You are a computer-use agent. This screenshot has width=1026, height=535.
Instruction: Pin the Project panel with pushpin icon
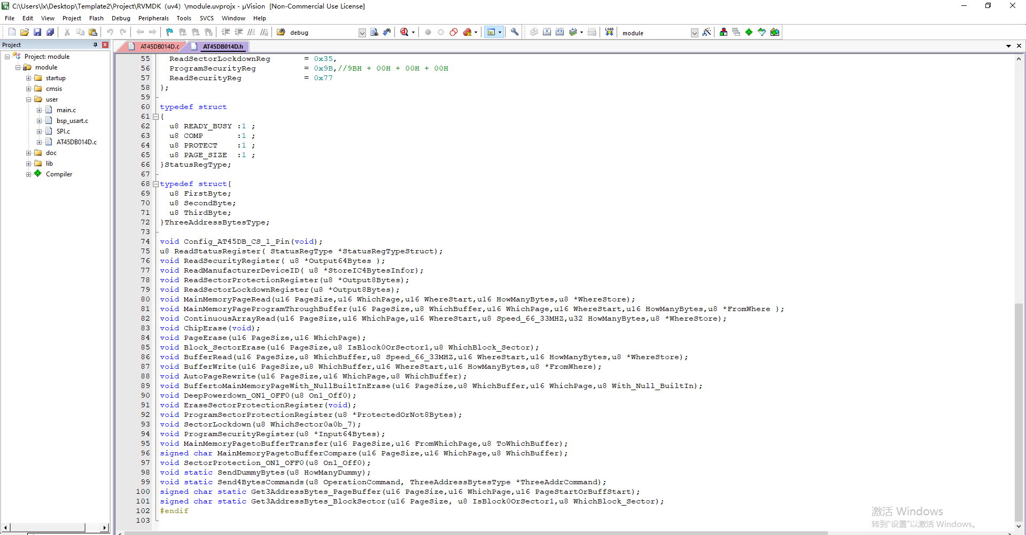96,45
